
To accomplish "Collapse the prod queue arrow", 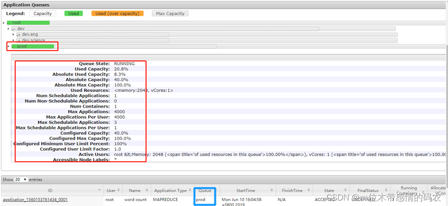I will tap(8, 46).
